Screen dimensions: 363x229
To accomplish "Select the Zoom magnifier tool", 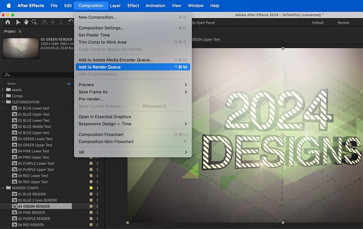I will click(x=34, y=22).
